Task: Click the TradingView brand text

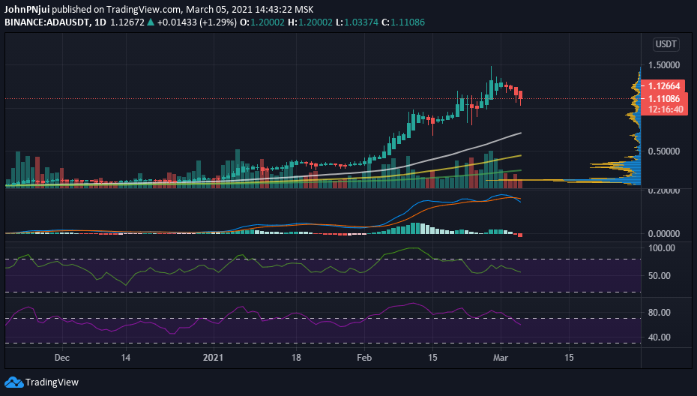Action: coord(52,382)
